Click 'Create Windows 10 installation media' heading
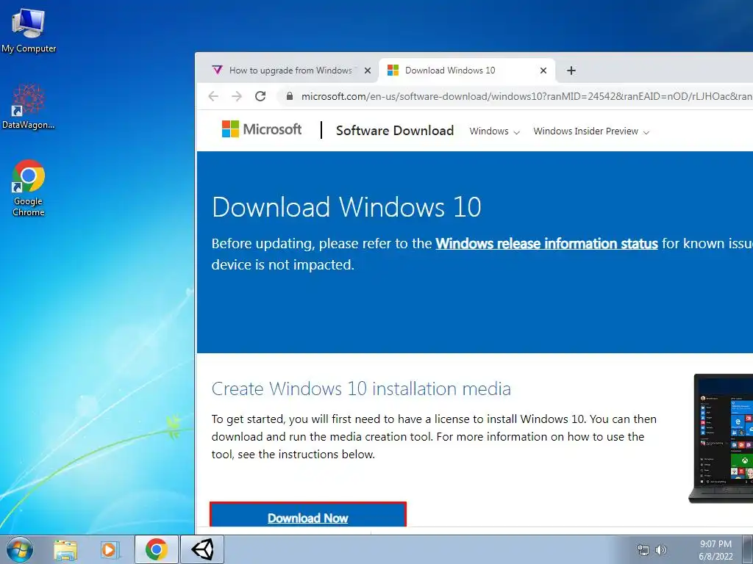The width and height of the screenshot is (753, 564). coord(361,388)
